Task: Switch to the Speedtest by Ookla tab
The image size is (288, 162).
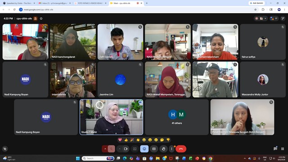Action: click(x=18, y=3)
